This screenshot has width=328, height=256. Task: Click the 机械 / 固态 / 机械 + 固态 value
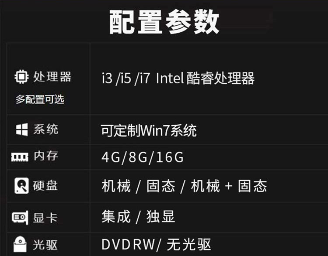pos(184,186)
